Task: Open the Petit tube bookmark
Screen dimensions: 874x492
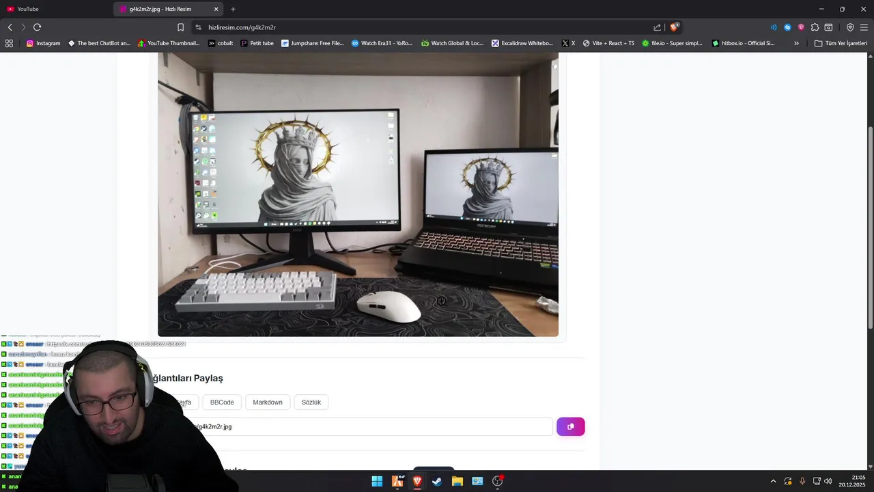Action: tap(257, 43)
